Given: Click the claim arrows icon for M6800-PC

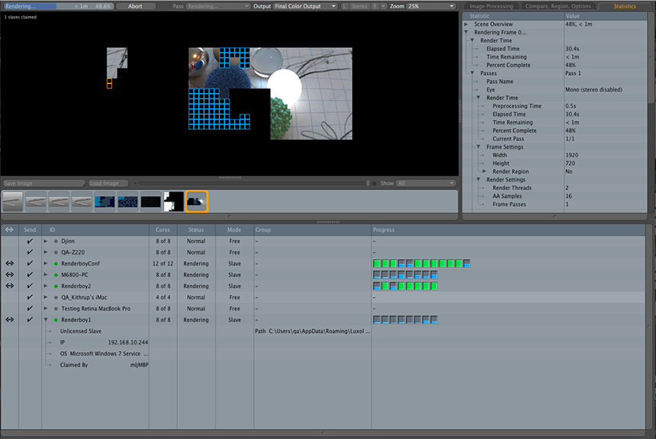Looking at the screenshot, I should pos(10,275).
